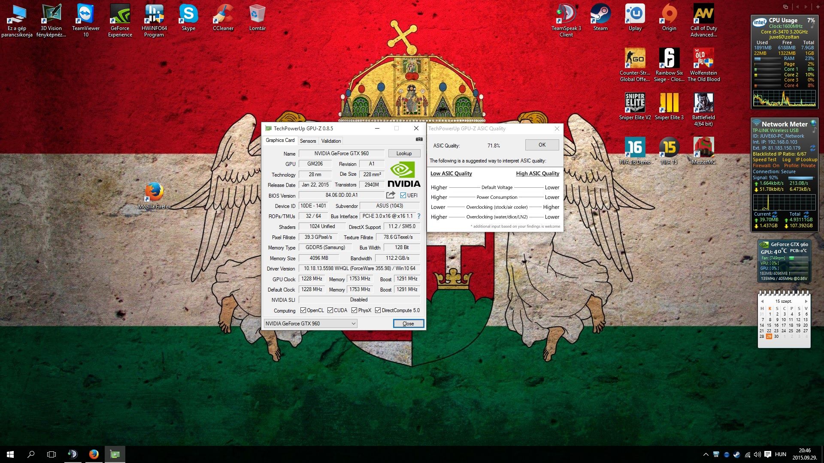824x463 pixels.
Task: Click volume speaker icon in system tray
Action: click(757, 454)
